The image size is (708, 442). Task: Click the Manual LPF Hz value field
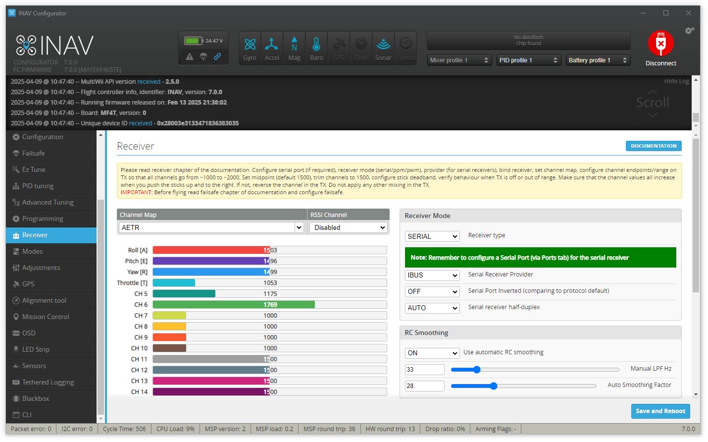tap(425, 370)
